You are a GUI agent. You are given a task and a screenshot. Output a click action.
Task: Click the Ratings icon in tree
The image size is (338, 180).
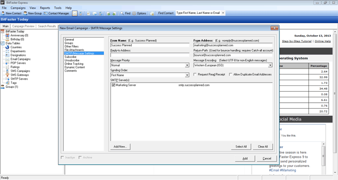click(7, 67)
